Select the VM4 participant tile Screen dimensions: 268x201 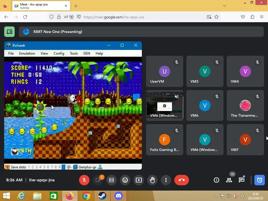point(245,71)
